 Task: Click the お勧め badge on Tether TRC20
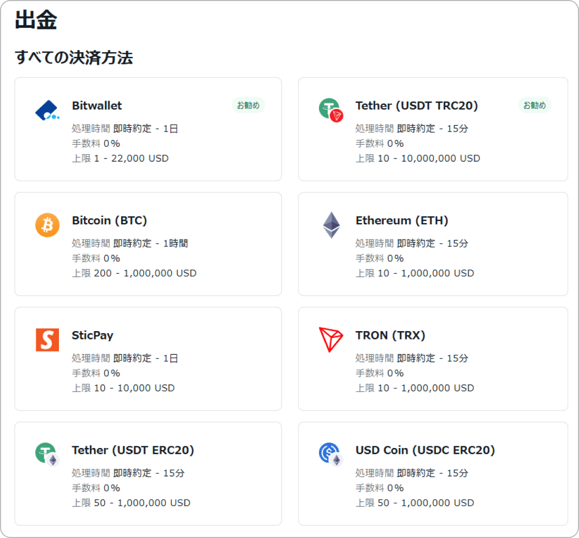coord(534,105)
